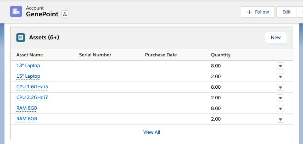The height and width of the screenshot is (144, 303).
Task: Click the Purchase Date column header
Action: click(x=161, y=55)
